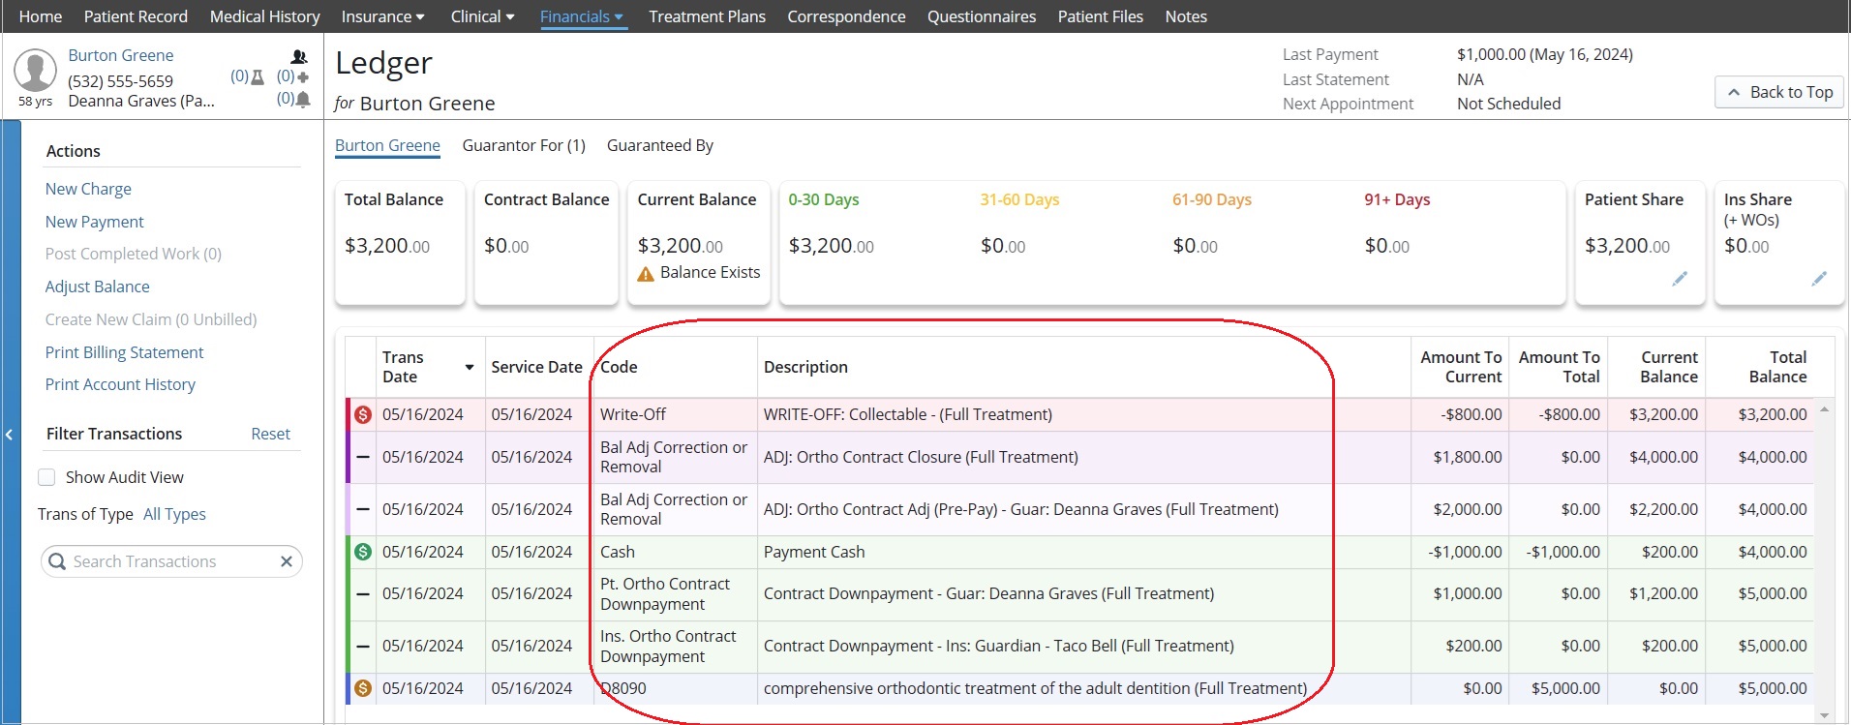The height and width of the screenshot is (725, 1851).
Task: Switch to the Guaranteed By tab
Action: pyautogui.click(x=660, y=145)
